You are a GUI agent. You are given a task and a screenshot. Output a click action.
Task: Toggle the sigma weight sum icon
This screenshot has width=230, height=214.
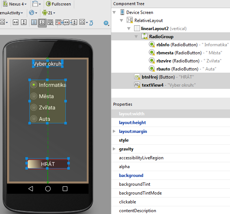click(x=42, y=22)
